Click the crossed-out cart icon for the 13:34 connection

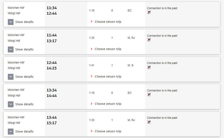(149, 94)
